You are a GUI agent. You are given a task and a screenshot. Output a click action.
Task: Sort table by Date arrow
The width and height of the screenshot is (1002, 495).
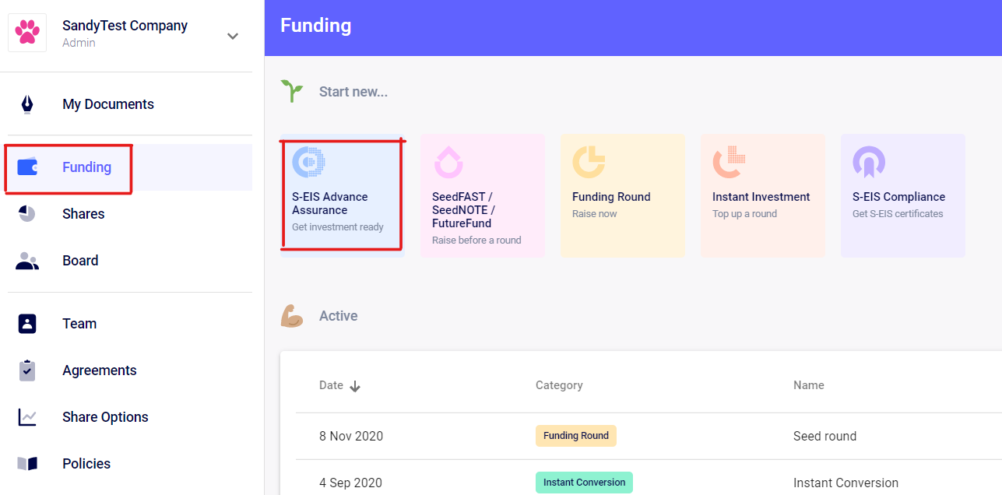(355, 386)
